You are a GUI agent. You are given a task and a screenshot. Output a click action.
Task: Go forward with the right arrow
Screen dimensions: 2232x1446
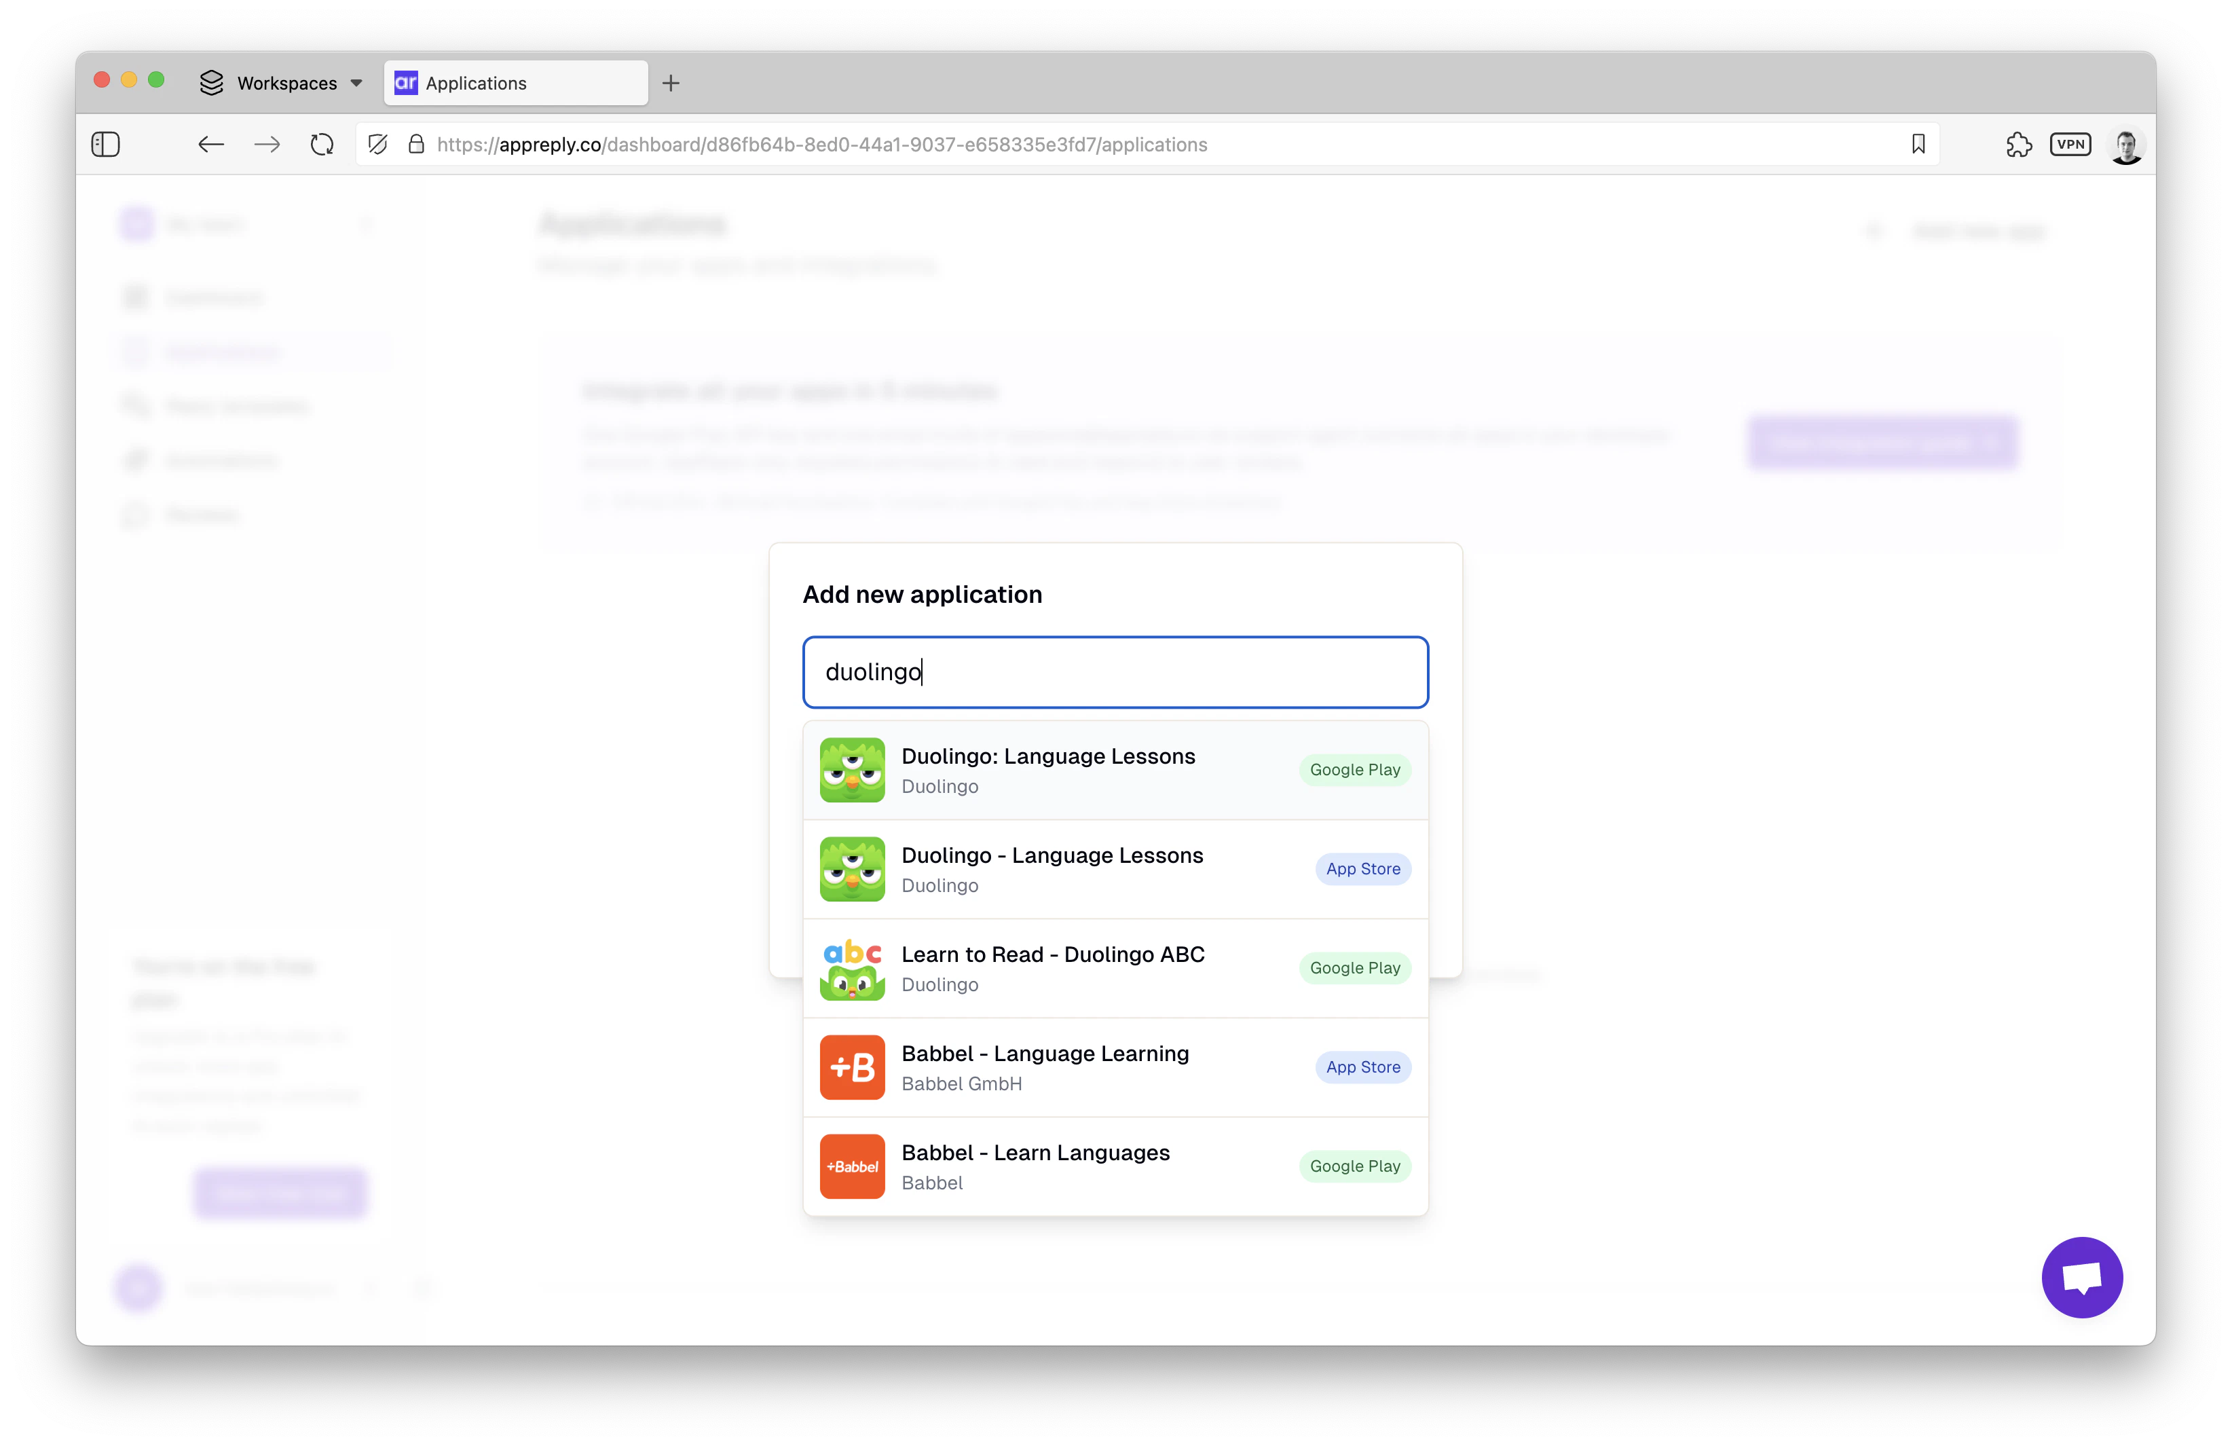point(267,145)
